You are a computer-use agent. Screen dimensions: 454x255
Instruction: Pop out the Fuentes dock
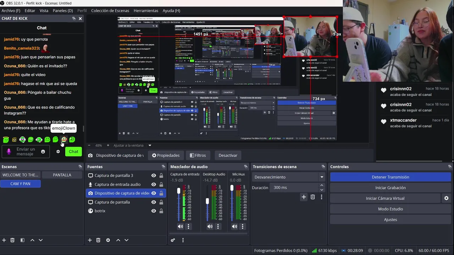(164, 166)
